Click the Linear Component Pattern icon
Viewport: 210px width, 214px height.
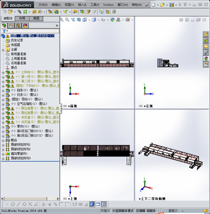(x=25, y=12)
